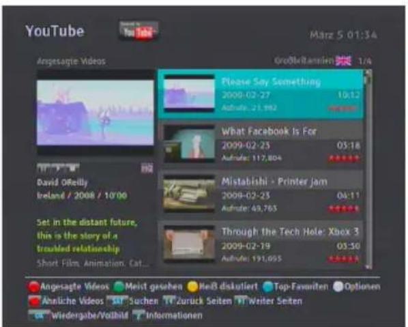Click the rating bar below the preview video
Image resolution: width=408 pixels, height=327 pixels.
click(58, 168)
